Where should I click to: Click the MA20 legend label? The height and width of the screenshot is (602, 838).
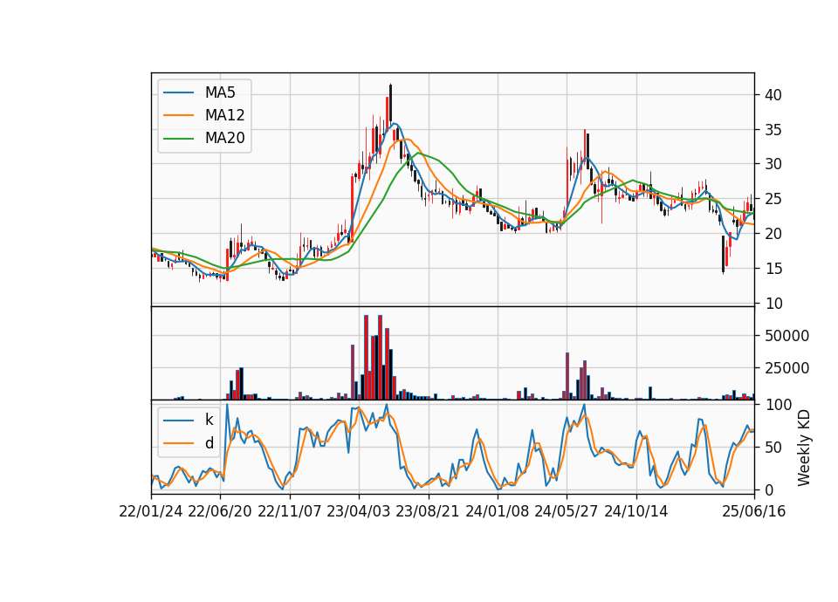(x=224, y=138)
